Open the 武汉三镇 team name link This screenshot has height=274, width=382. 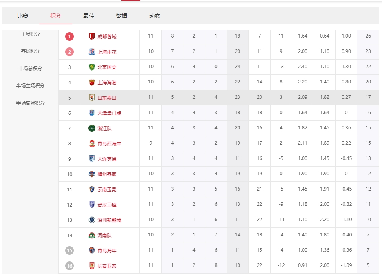coord(107,205)
